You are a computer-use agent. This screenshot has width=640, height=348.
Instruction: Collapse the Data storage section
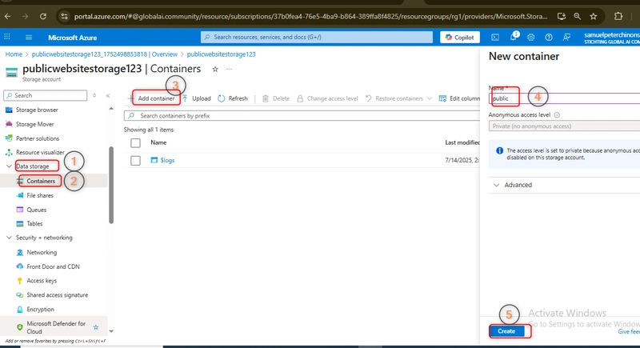tap(9, 166)
